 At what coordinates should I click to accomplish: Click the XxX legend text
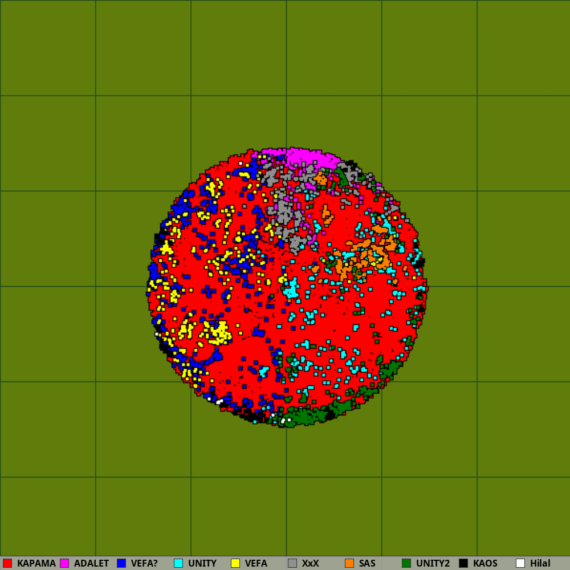pos(310,563)
